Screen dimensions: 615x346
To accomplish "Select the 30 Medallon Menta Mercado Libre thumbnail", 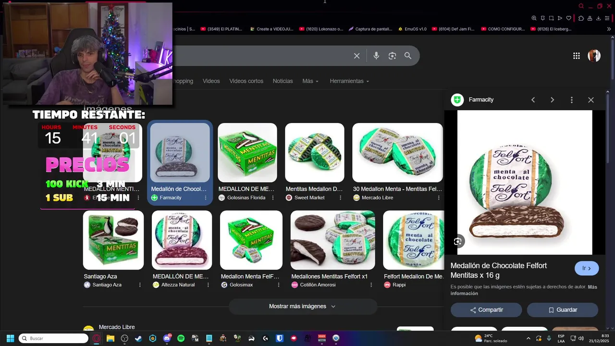I will click(397, 152).
